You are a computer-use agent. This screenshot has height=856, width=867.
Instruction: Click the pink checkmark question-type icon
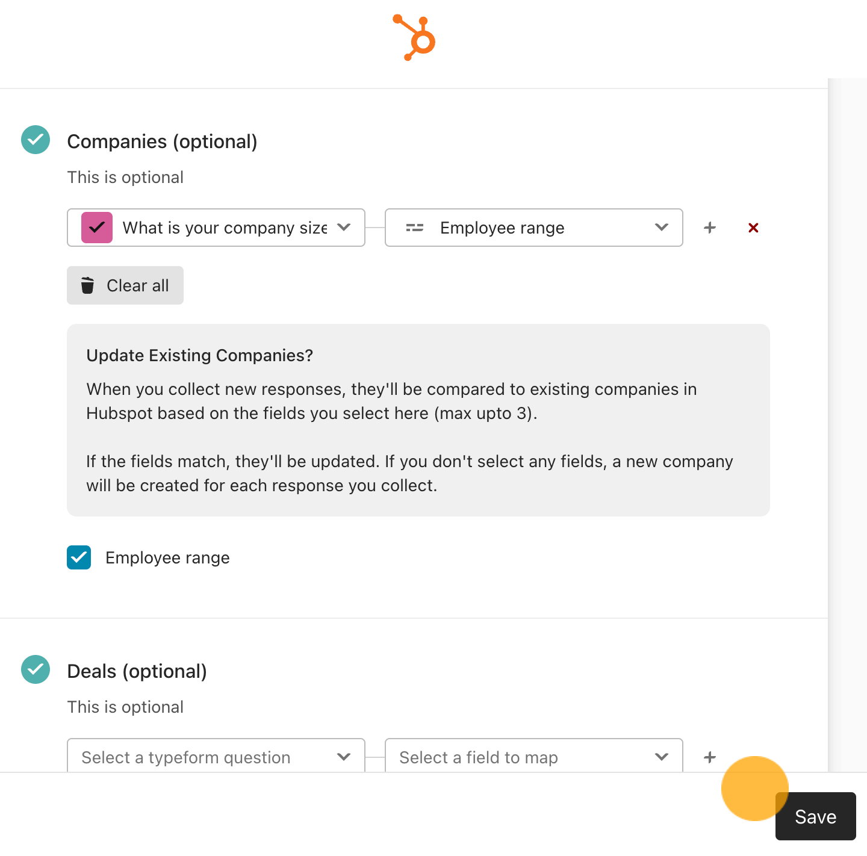click(x=97, y=228)
